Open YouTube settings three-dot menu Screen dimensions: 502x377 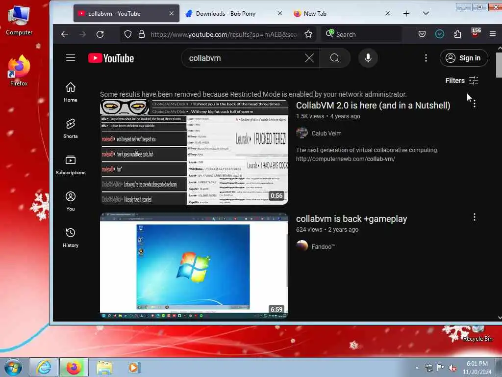click(426, 58)
